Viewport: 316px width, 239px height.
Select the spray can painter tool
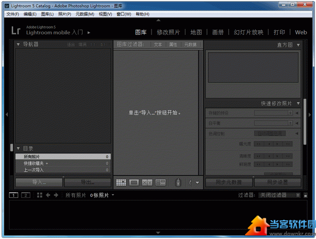pos(178,182)
